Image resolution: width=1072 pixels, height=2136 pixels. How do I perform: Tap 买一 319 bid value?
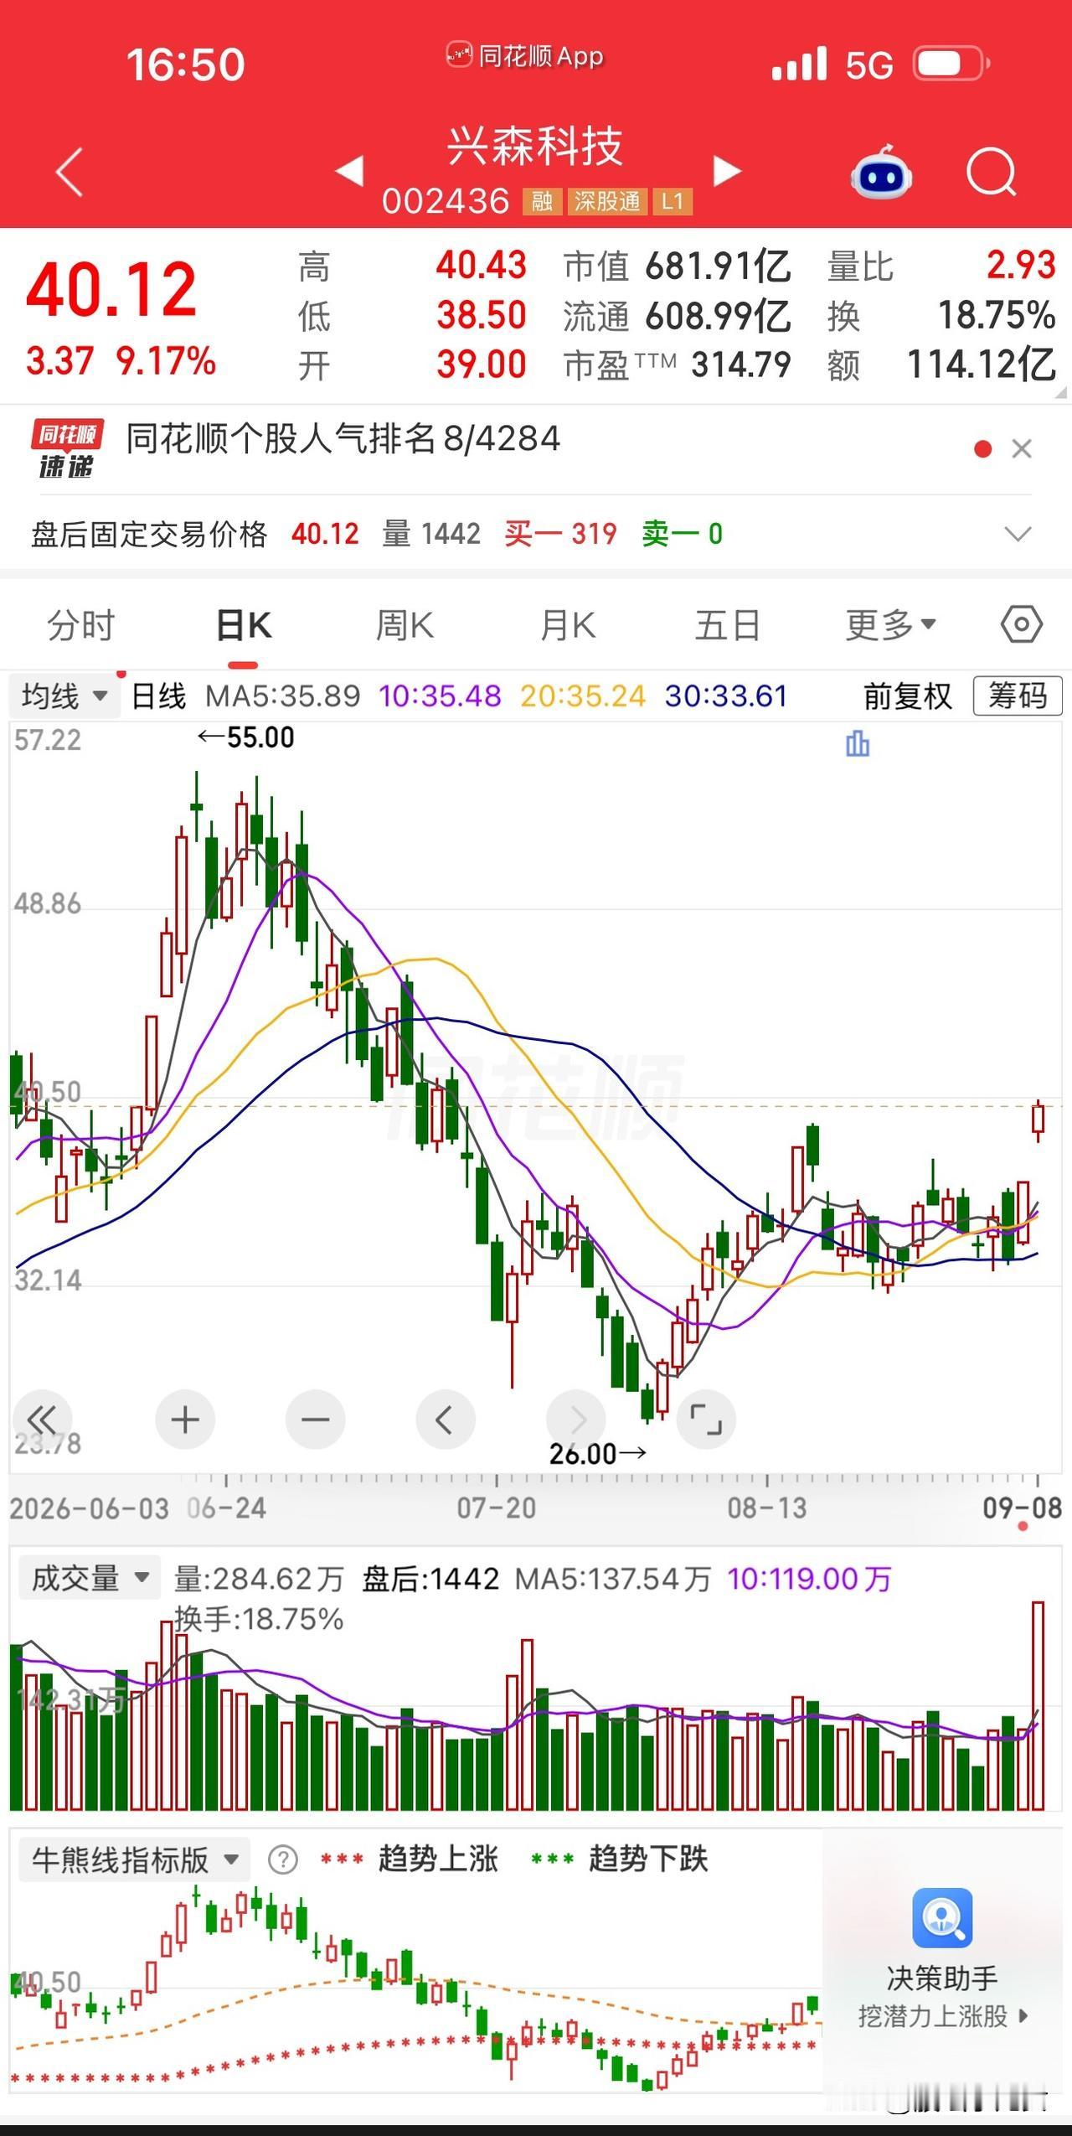pyautogui.click(x=560, y=534)
